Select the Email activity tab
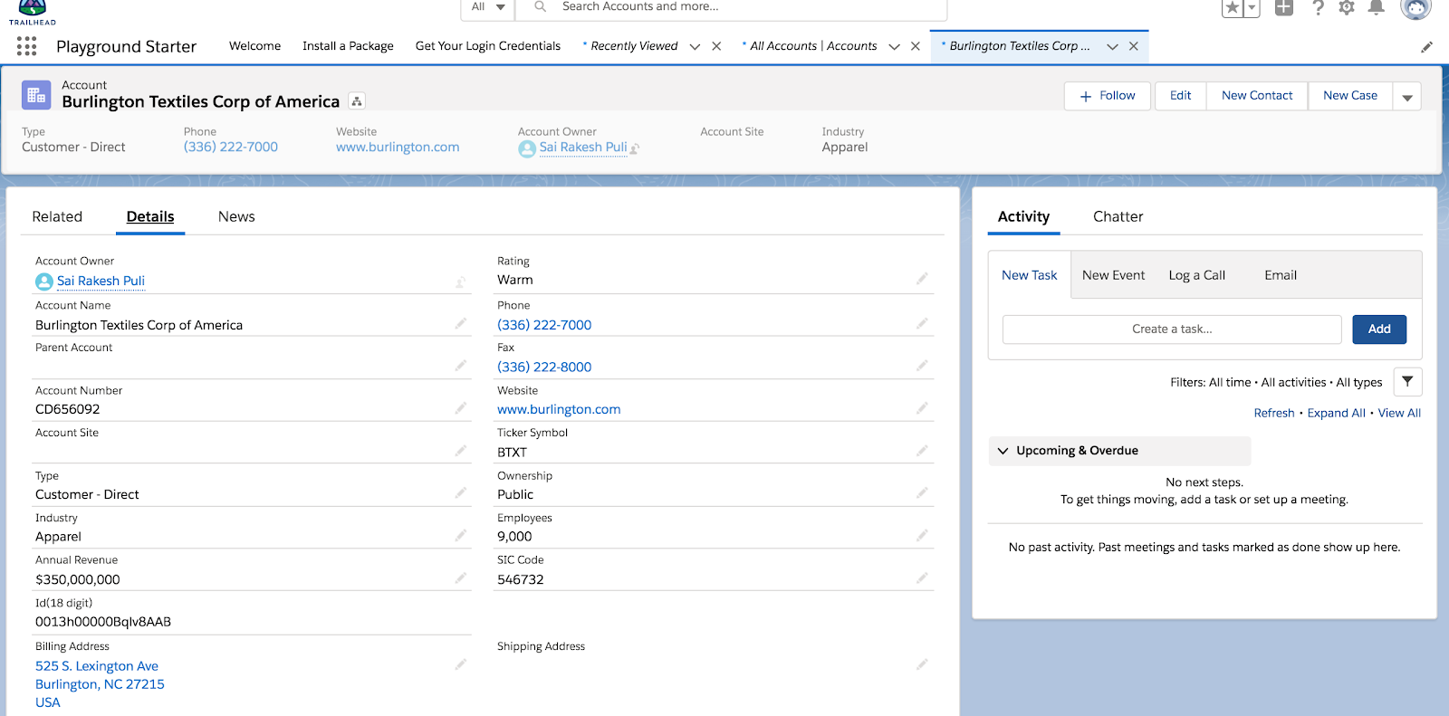Image resolution: width=1449 pixels, height=716 pixels. [x=1281, y=275]
